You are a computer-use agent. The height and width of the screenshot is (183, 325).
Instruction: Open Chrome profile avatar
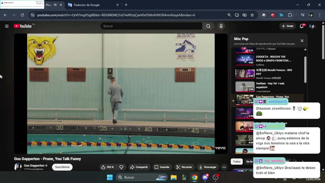(311, 15)
